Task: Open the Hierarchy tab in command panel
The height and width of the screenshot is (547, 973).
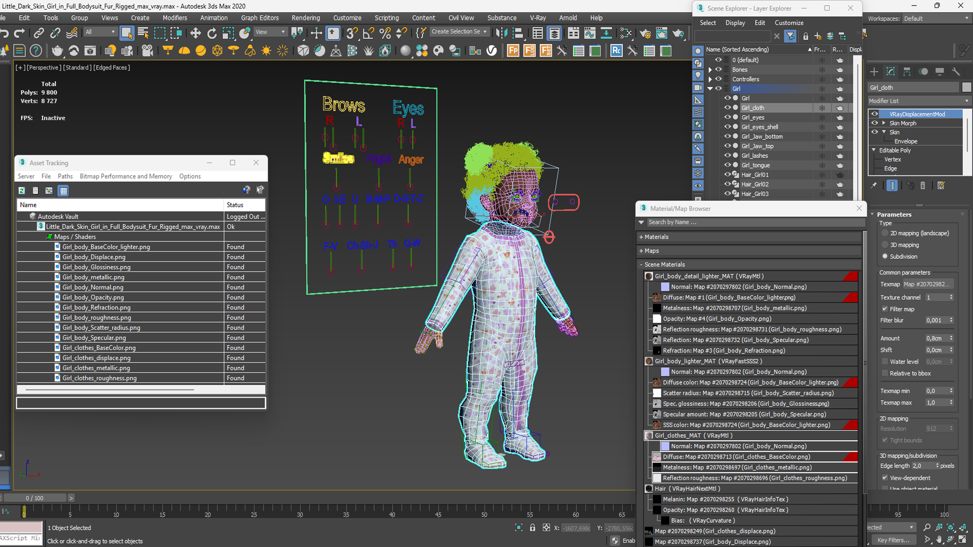Action: pyautogui.click(x=907, y=71)
